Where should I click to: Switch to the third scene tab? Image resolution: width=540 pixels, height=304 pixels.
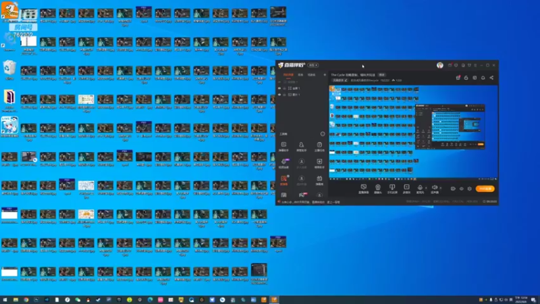point(311,75)
